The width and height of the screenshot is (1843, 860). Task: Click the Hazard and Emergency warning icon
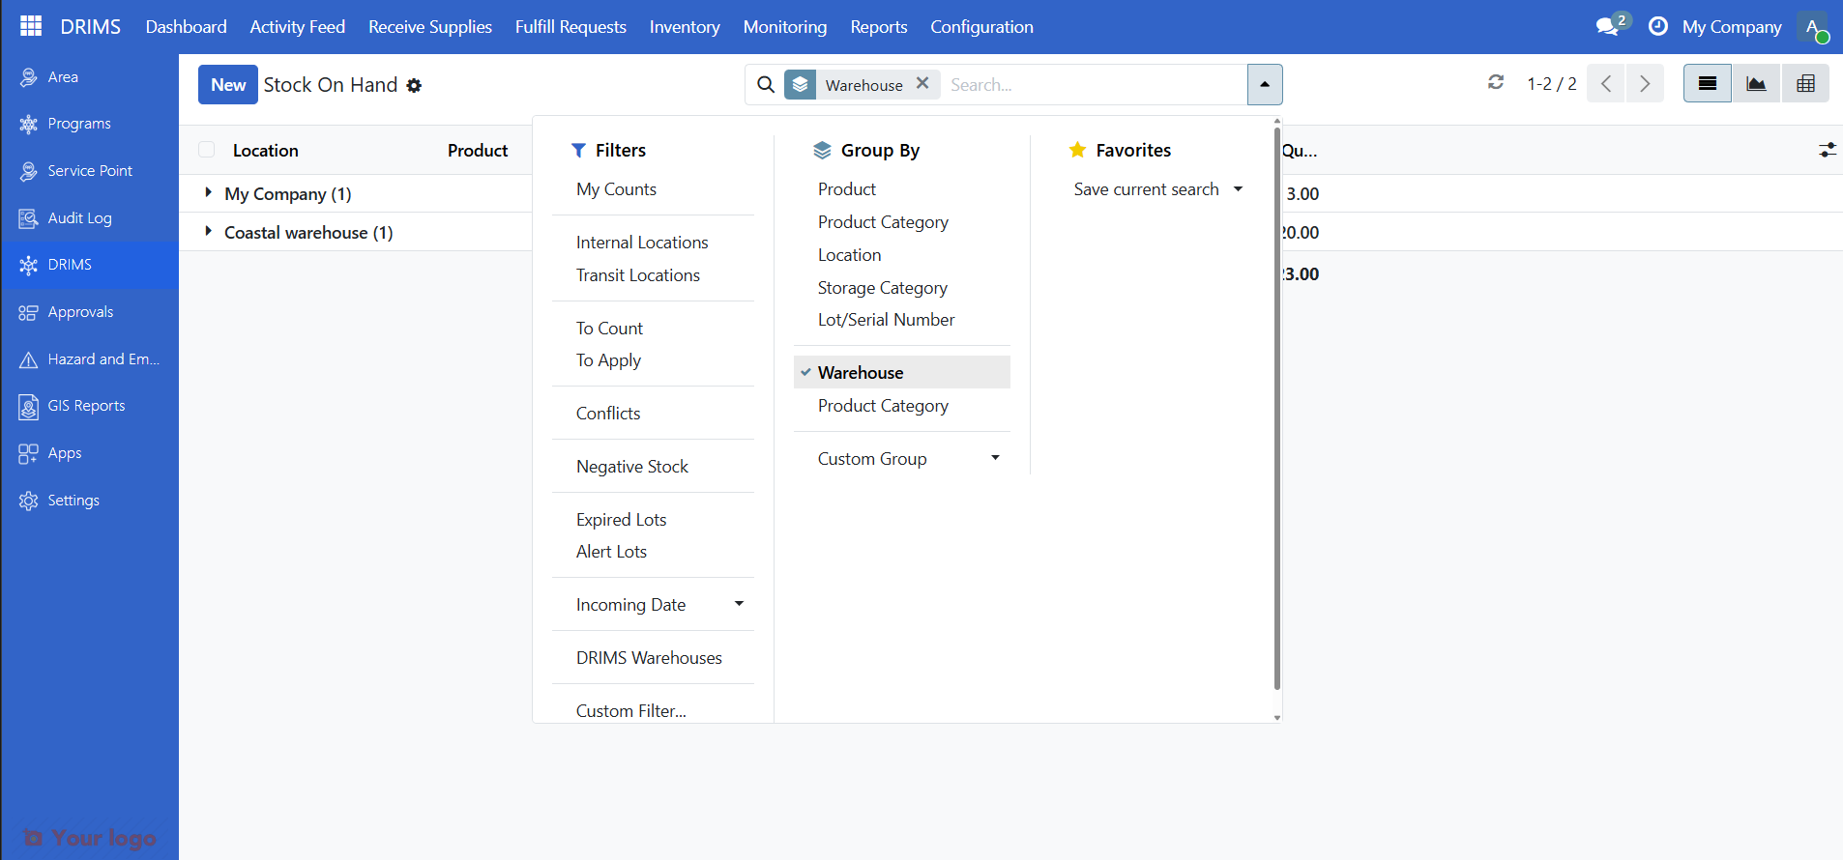pos(29,359)
